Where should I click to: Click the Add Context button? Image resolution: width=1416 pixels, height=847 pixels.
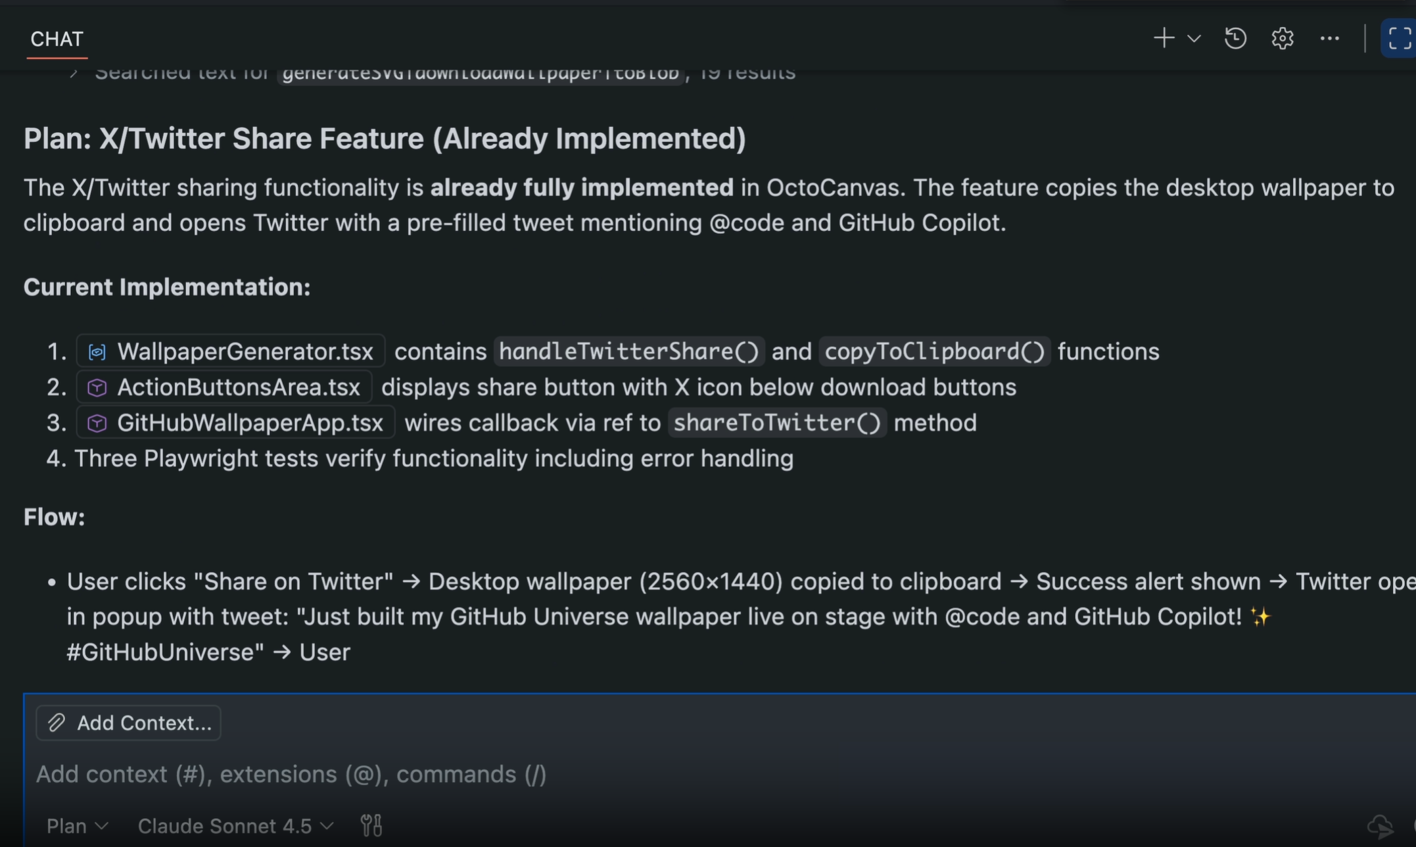pyautogui.click(x=129, y=723)
